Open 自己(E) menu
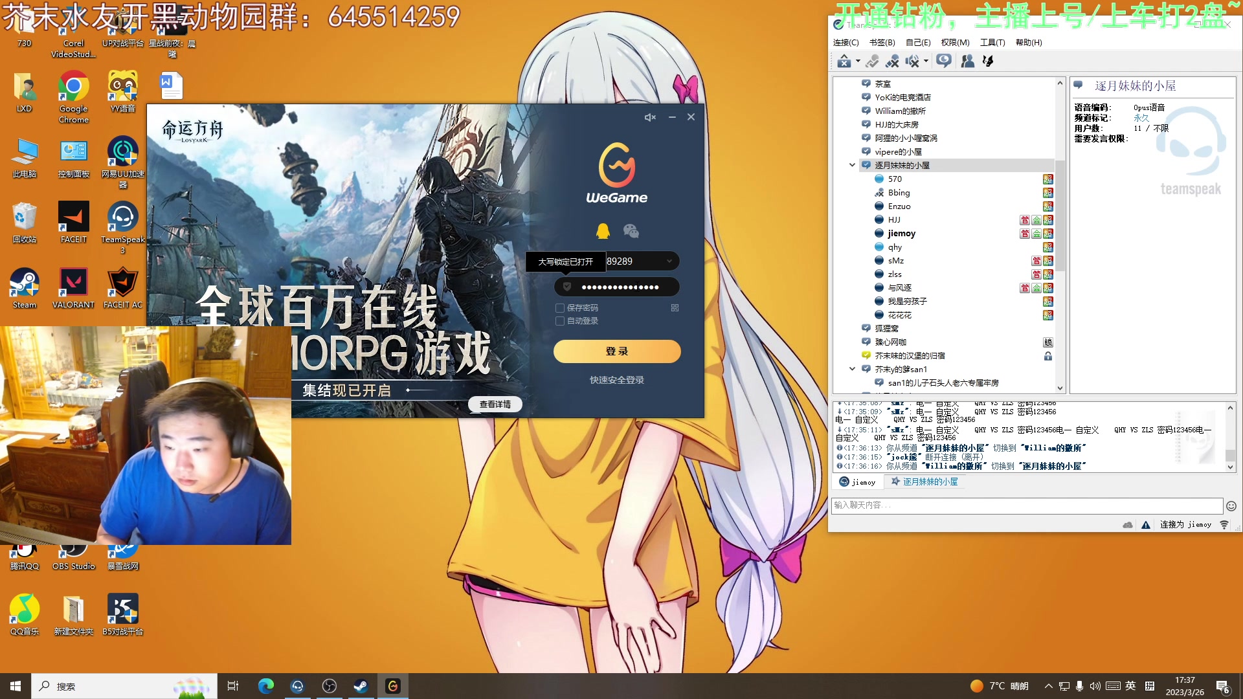 [x=918, y=43]
